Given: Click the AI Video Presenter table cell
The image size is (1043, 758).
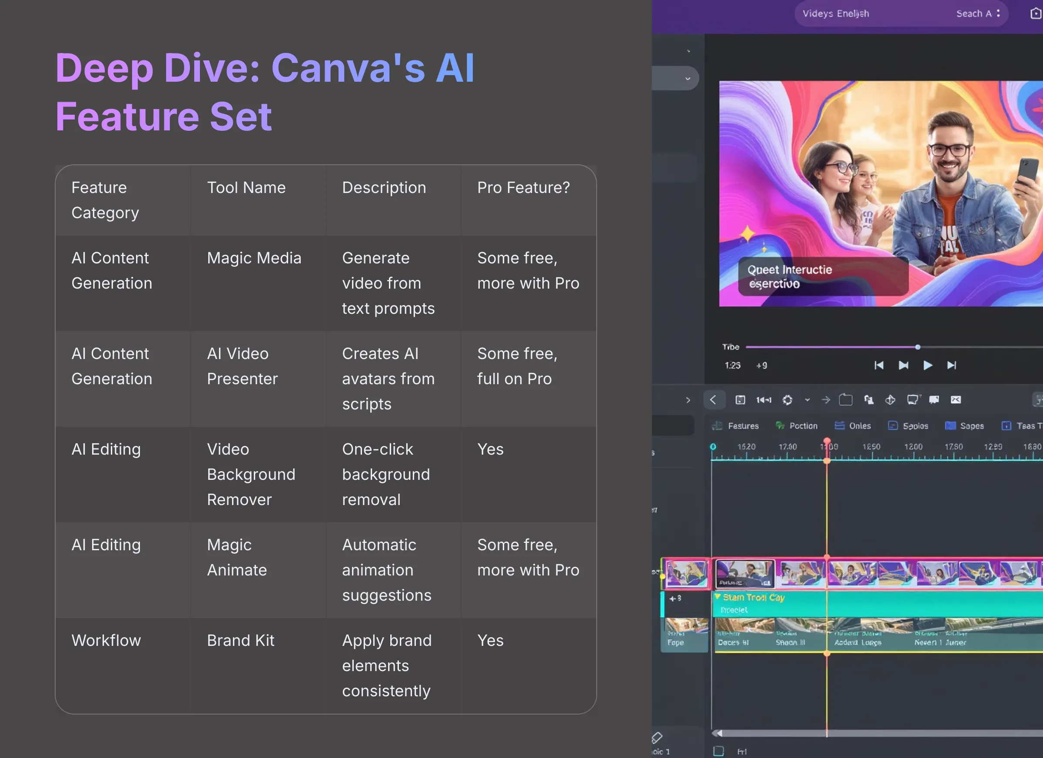Looking at the screenshot, I should tap(258, 379).
